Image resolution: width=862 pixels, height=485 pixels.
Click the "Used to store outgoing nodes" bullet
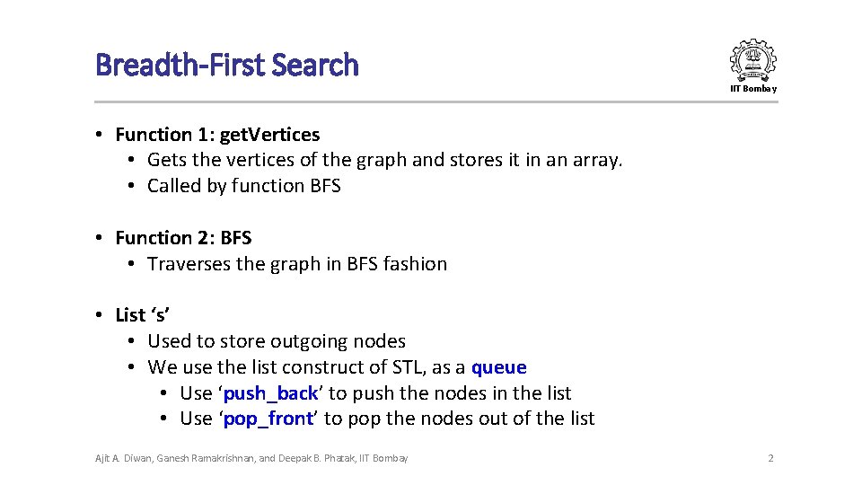coord(276,341)
